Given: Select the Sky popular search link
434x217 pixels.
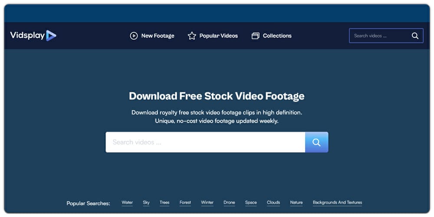Looking at the screenshot, I should pyautogui.click(x=146, y=202).
